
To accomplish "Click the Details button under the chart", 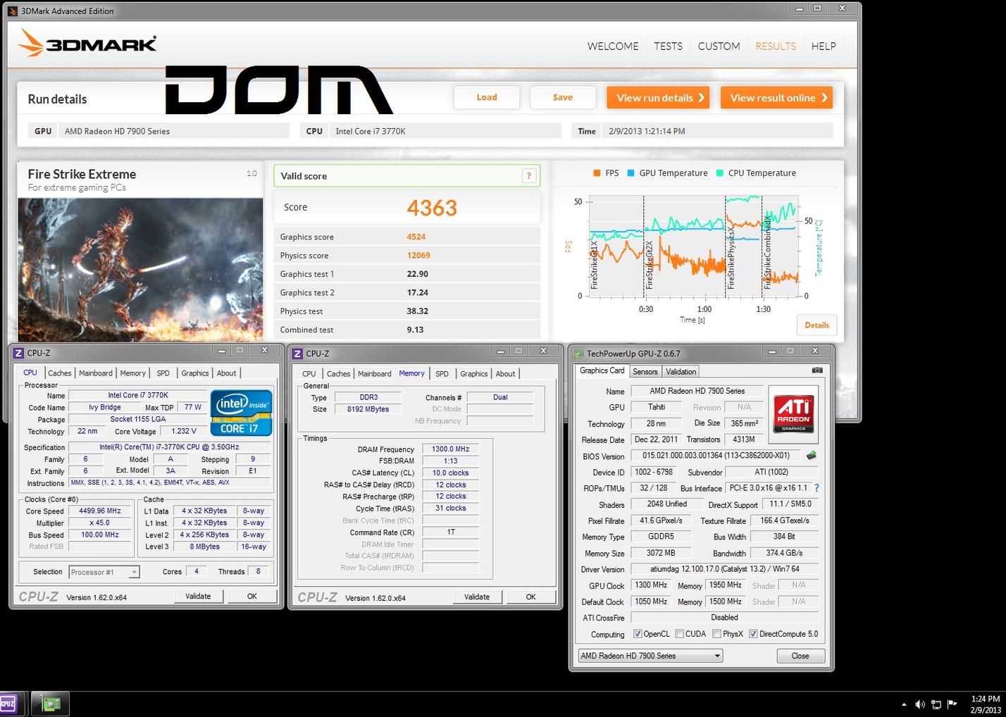I will point(817,325).
